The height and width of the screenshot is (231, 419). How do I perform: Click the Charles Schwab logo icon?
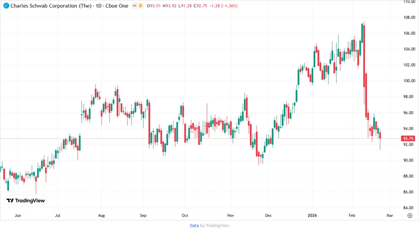pos(6,6)
